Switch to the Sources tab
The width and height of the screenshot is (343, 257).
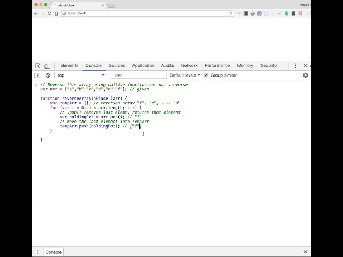coord(117,65)
